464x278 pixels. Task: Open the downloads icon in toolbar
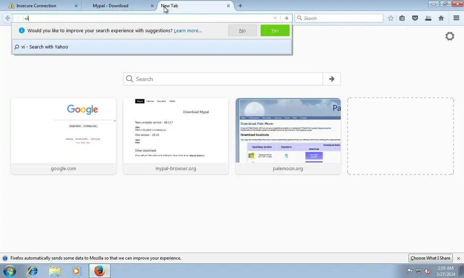click(428, 18)
